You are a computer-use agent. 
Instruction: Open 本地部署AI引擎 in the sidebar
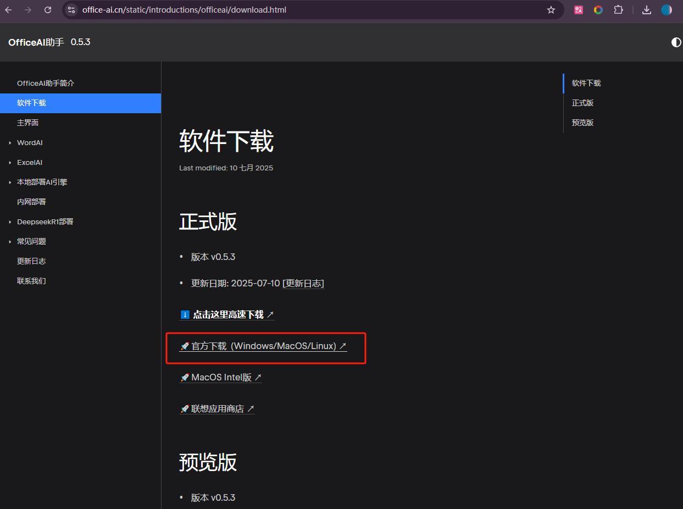(x=42, y=182)
